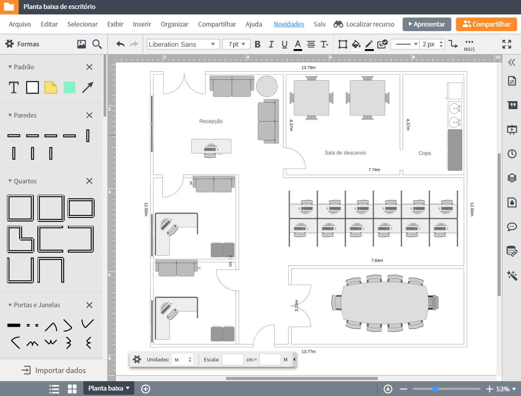The image size is (521, 396).
Task: Click the Escala cm input field
Action: click(x=232, y=360)
